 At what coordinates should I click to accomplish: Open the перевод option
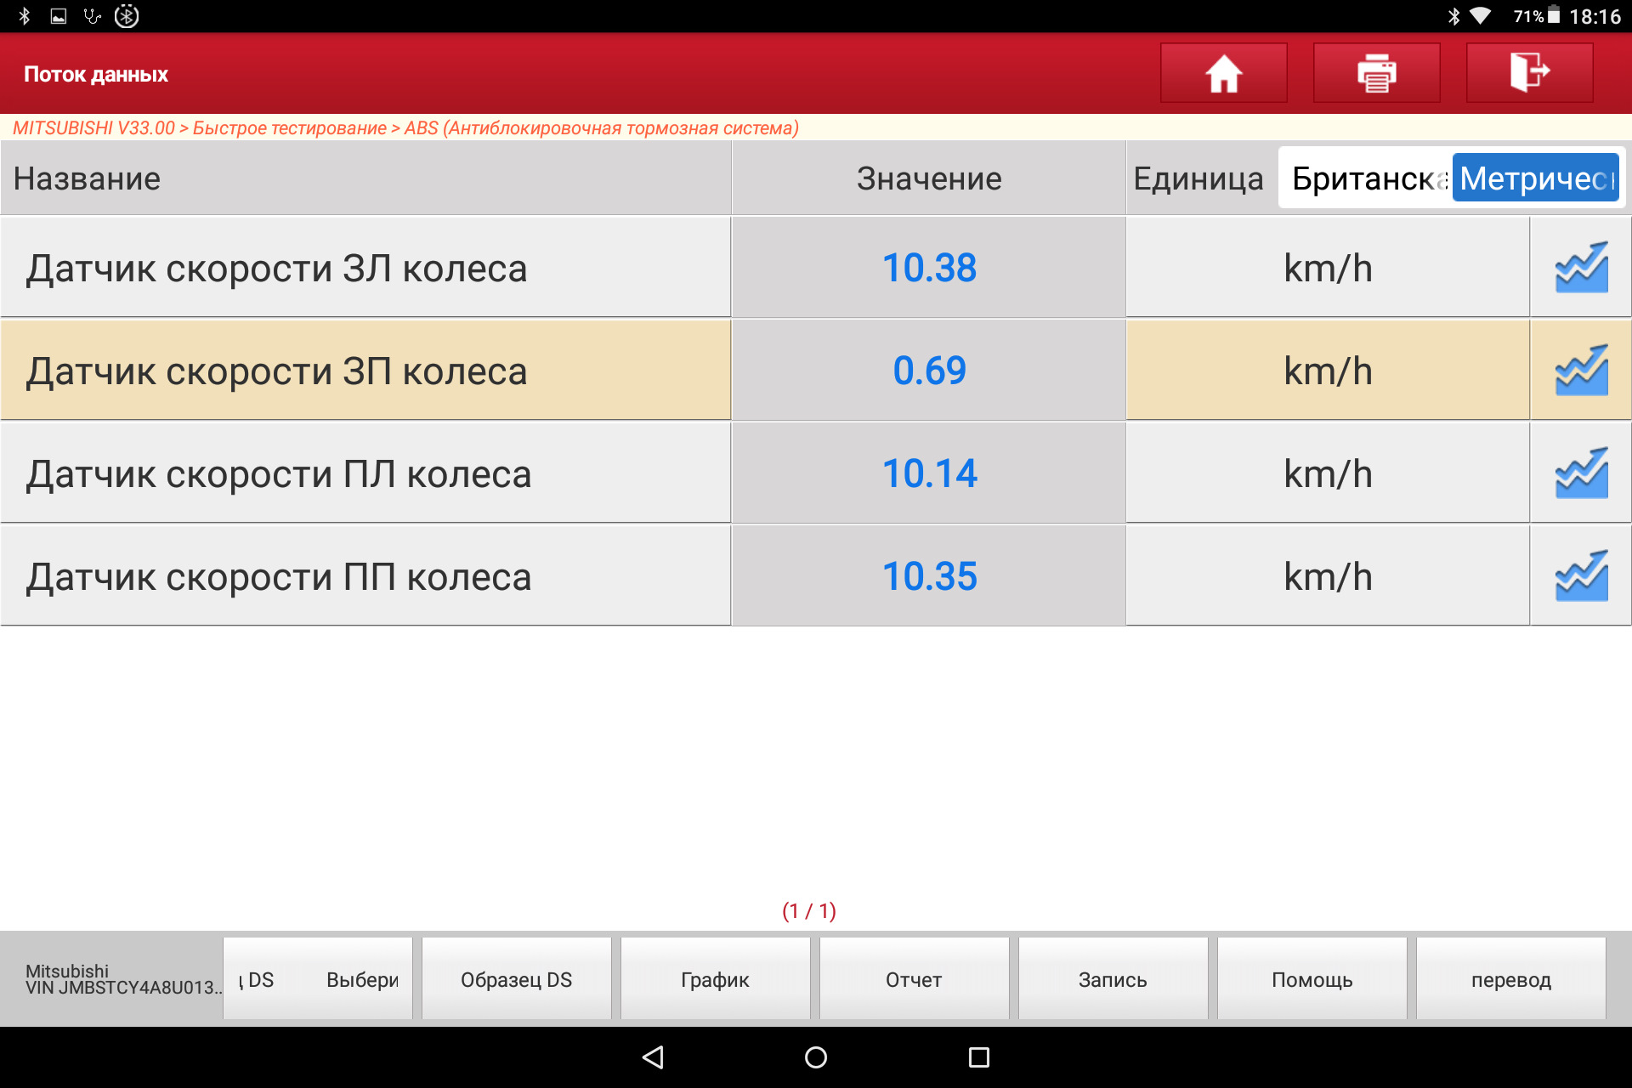(1510, 978)
